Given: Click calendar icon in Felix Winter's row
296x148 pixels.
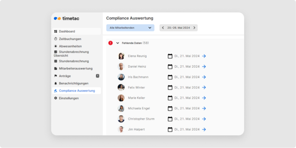Looking at the screenshot, I should pyautogui.click(x=170, y=87).
